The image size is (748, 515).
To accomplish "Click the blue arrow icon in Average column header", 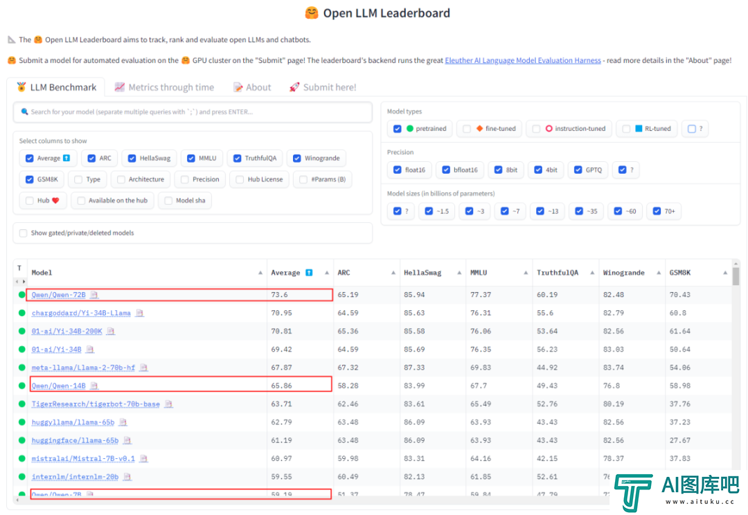I will [x=309, y=273].
